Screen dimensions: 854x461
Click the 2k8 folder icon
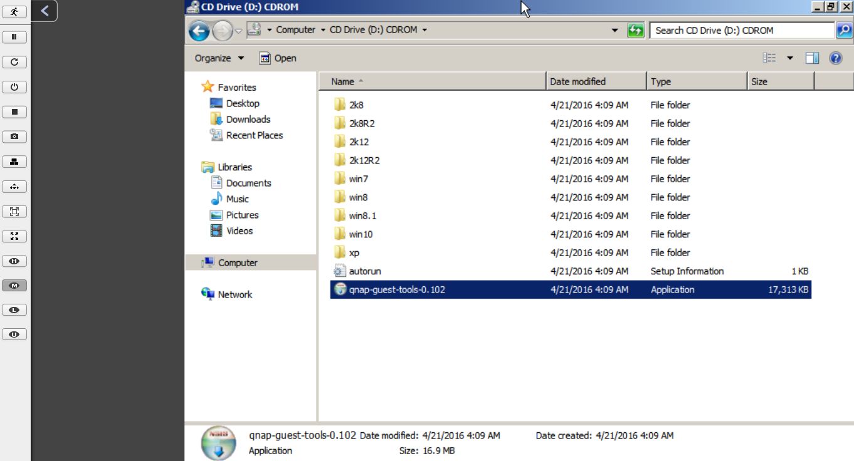click(340, 105)
